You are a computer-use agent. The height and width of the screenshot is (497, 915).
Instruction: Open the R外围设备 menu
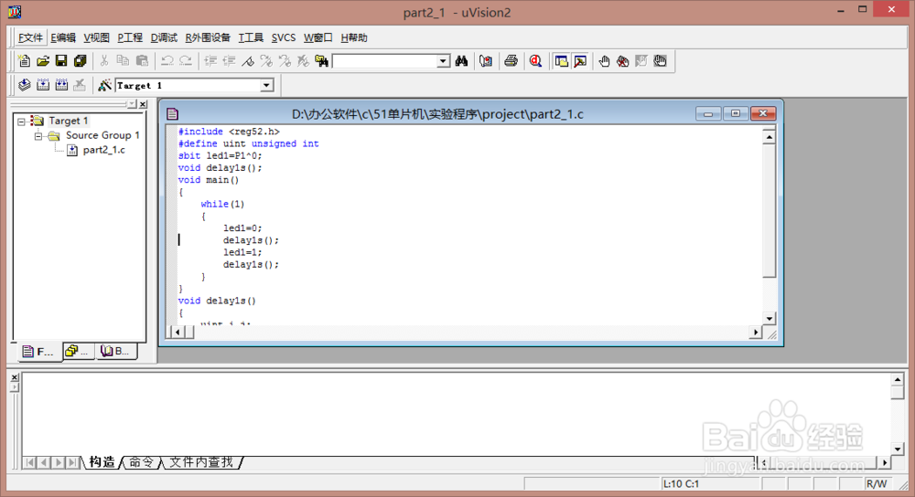pos(208,37)
